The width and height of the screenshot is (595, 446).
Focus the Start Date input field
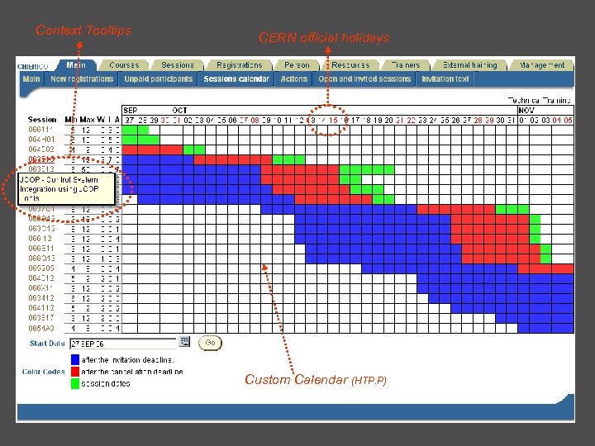point(122,344)
